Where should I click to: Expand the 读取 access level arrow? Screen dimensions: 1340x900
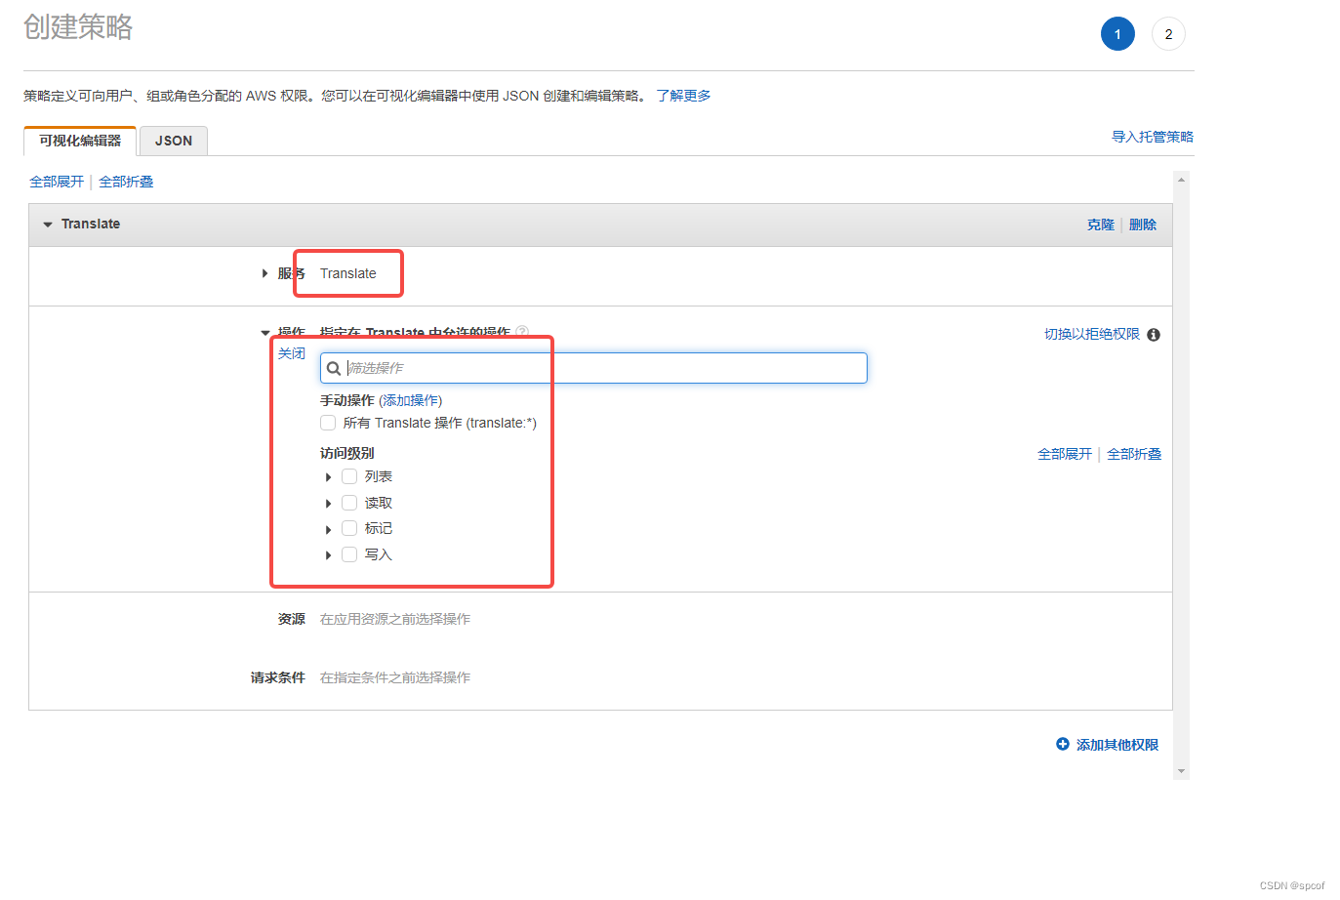tap(328, 504)
